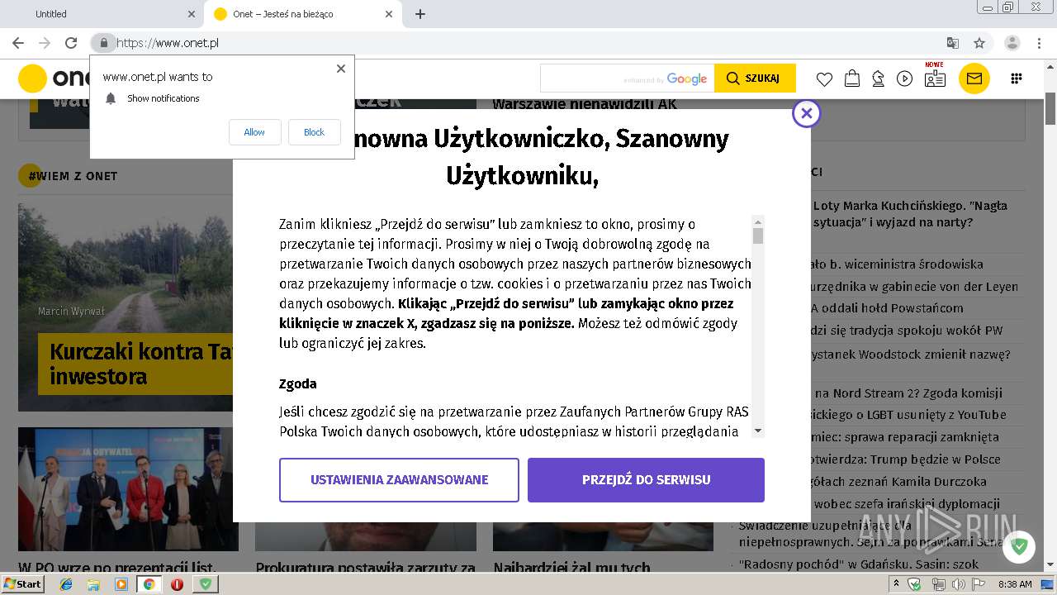Click the 8:38 AM clock
The height and width of the screenshot is (595, 1057).
tap(1015, 584)
